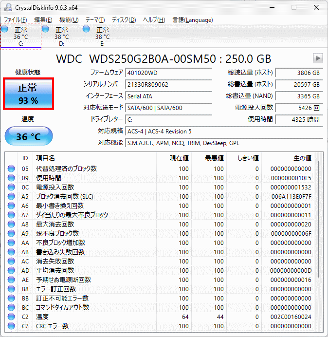328x337 pixels.
Task: Click the status circle for row AA
Action: pyautogui.click(x=11, y=243)
